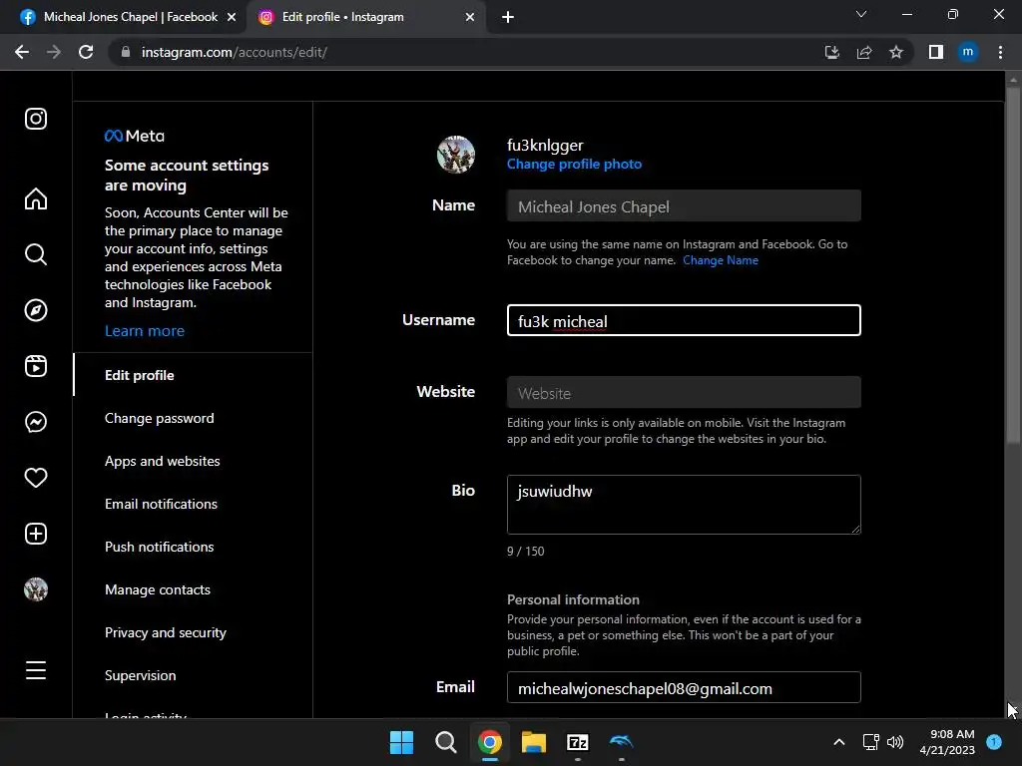The width and height of the screenshot is (1022, 766).
Task: Open the dolphin app icon in taskbar
Action: coord(621,742)
